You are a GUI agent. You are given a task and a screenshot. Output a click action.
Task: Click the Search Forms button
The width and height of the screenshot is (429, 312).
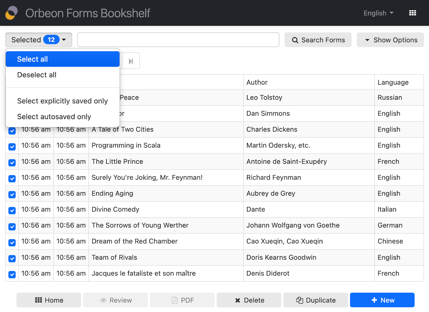coord(318,40)
